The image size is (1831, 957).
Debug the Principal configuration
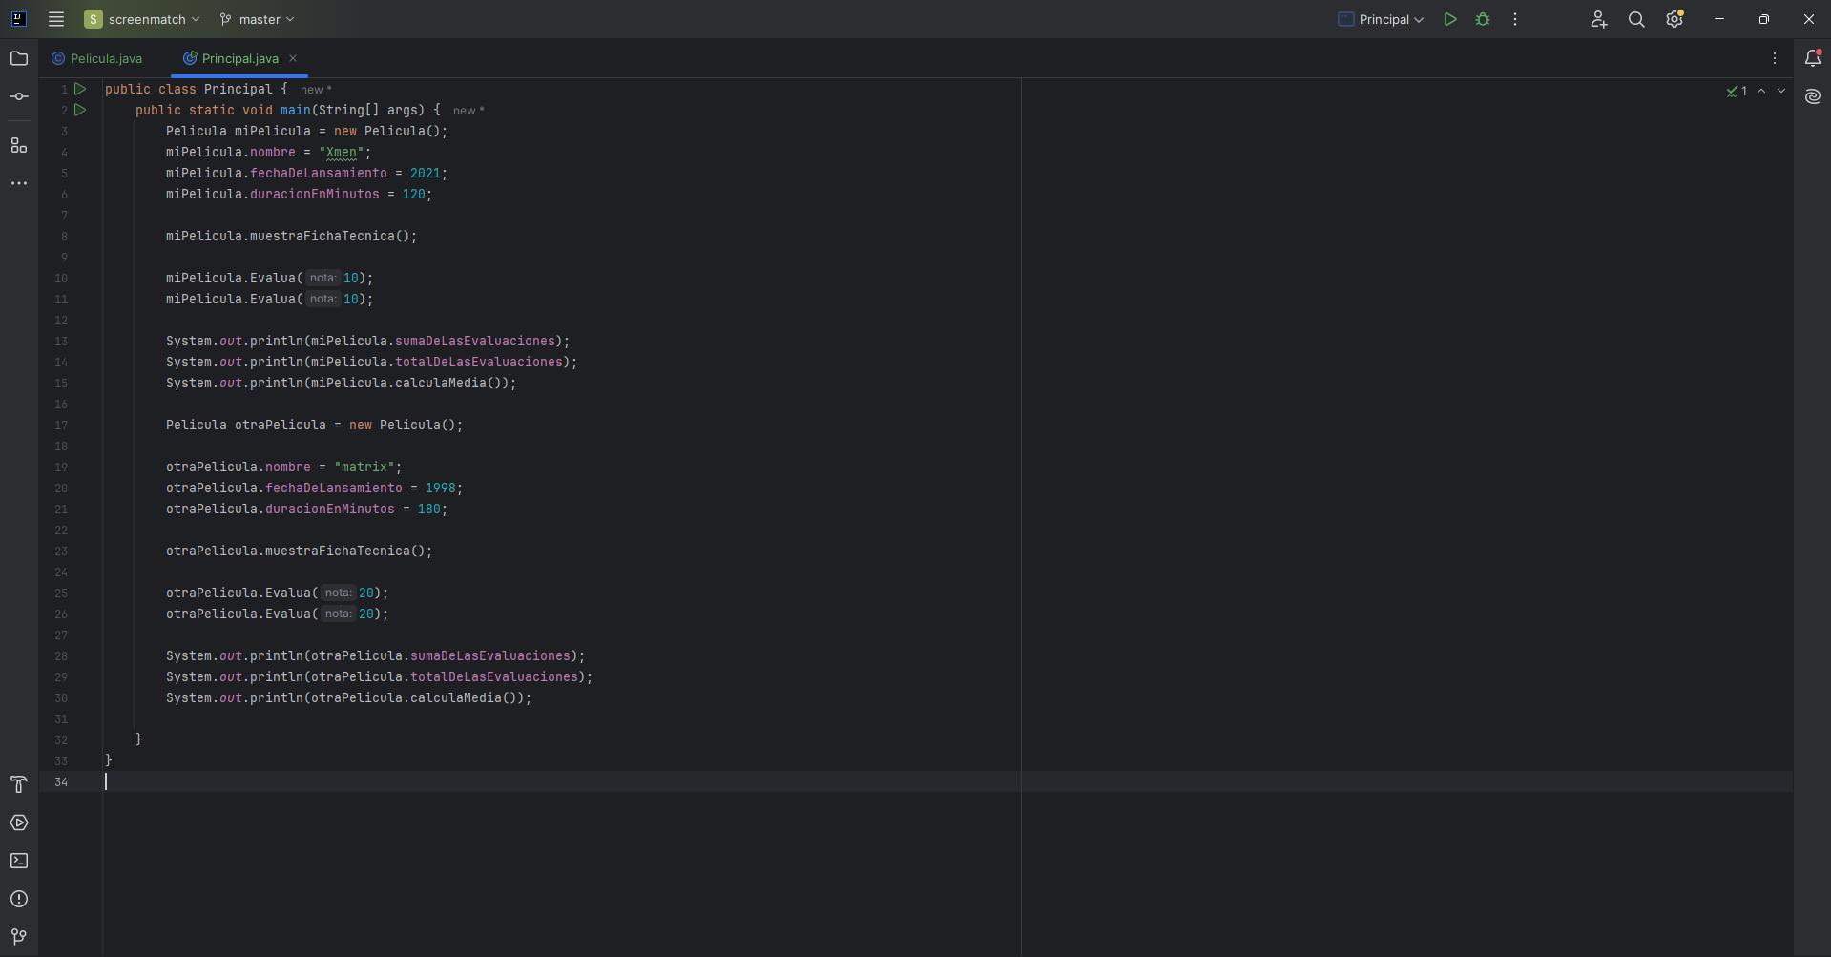(x=1483, y=19)
